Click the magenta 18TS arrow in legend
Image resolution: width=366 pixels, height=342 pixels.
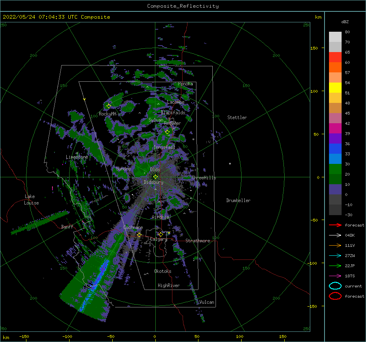point(335,276)
